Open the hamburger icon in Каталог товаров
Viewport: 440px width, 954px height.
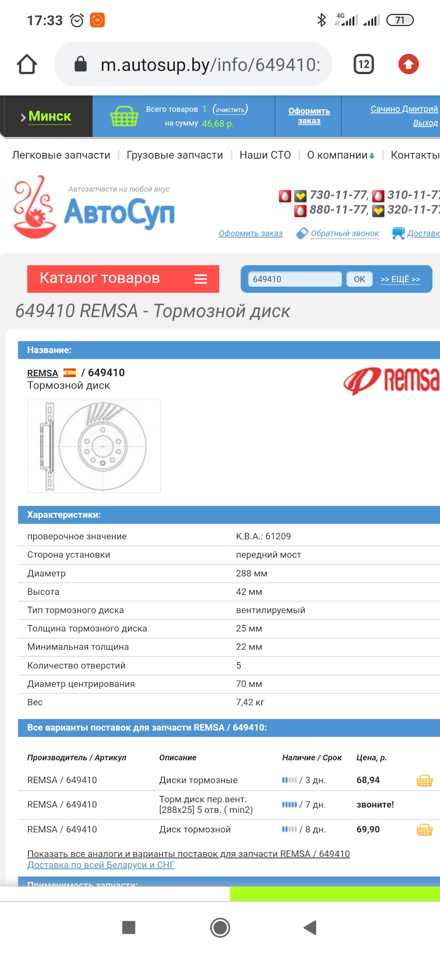click(201, 279)
